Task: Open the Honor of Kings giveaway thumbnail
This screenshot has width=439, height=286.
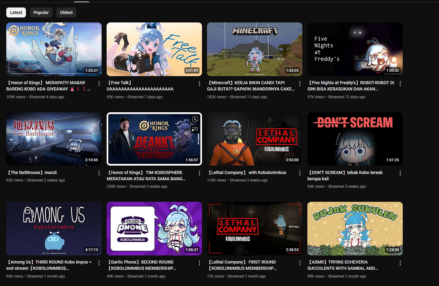Action: 54,49
